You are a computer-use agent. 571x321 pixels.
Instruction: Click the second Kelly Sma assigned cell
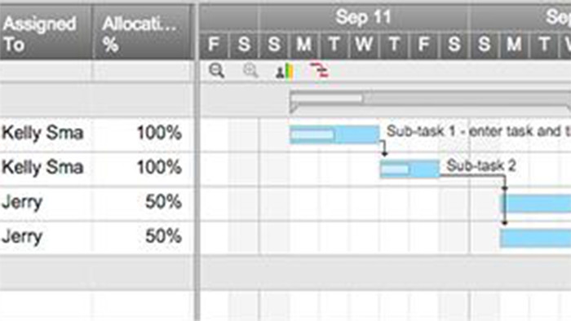tap(45, 169)
